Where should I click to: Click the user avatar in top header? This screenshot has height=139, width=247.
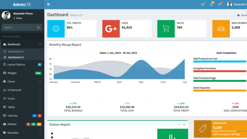(x=229, y=4)
